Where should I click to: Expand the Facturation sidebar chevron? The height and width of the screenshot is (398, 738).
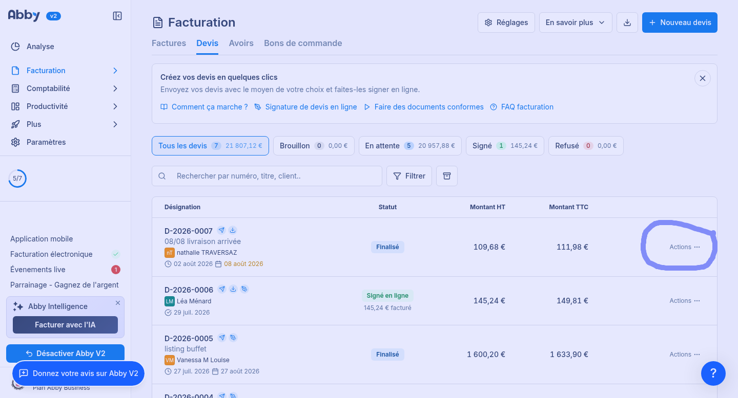[x=115, y=71]
